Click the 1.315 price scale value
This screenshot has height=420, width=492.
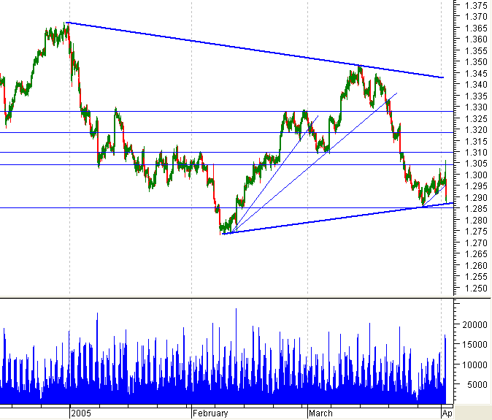476,141
